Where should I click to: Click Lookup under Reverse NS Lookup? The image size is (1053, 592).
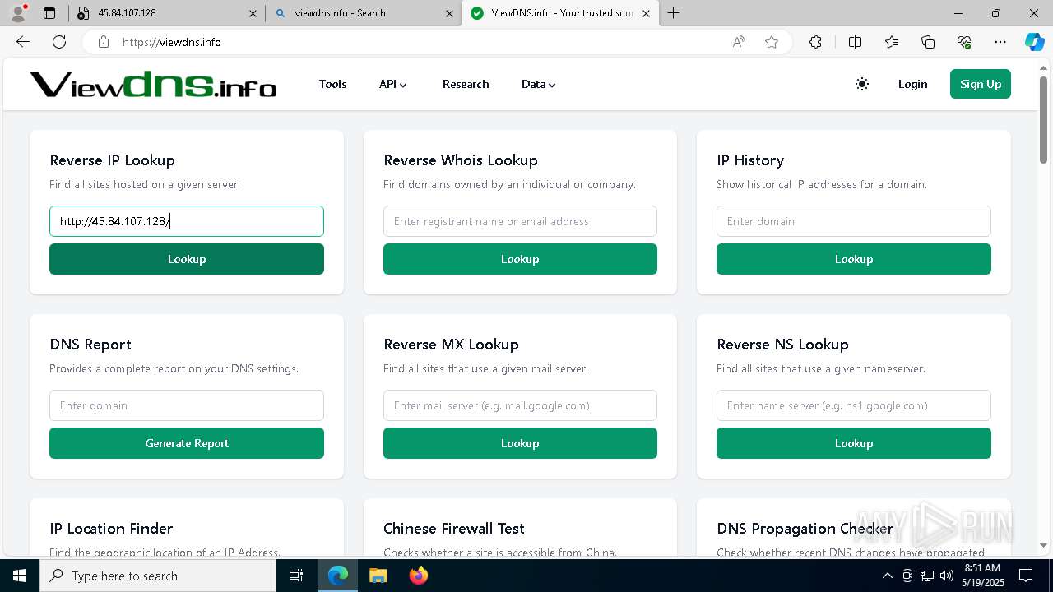point(854,443)
